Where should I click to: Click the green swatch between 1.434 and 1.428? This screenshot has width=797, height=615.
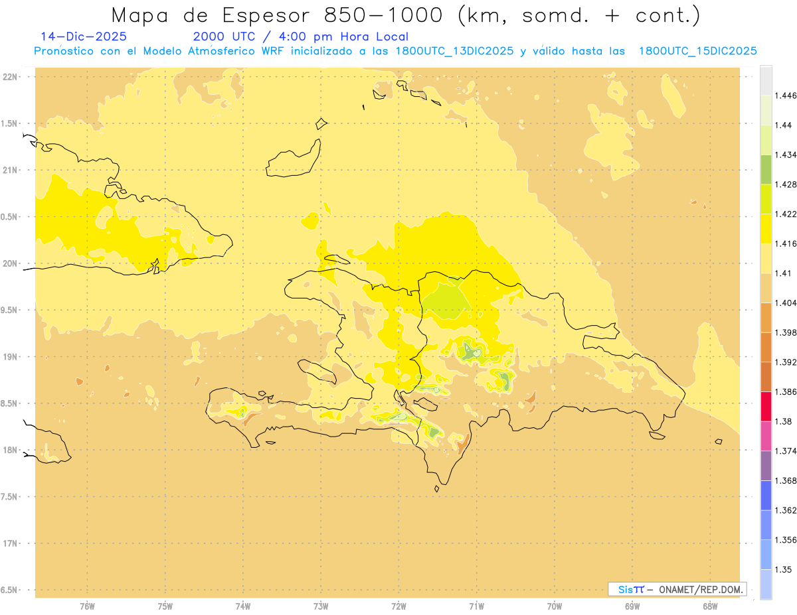pyautogui.click(x=766, y=170)
